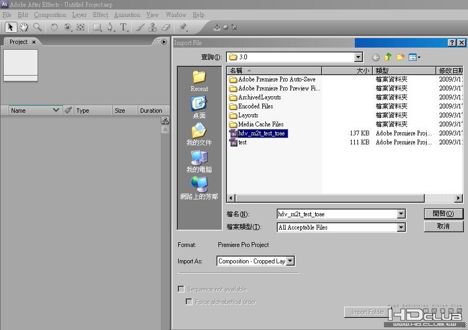
Task: Select the Zoom magnifier tool
Action: tap(38, 27)
